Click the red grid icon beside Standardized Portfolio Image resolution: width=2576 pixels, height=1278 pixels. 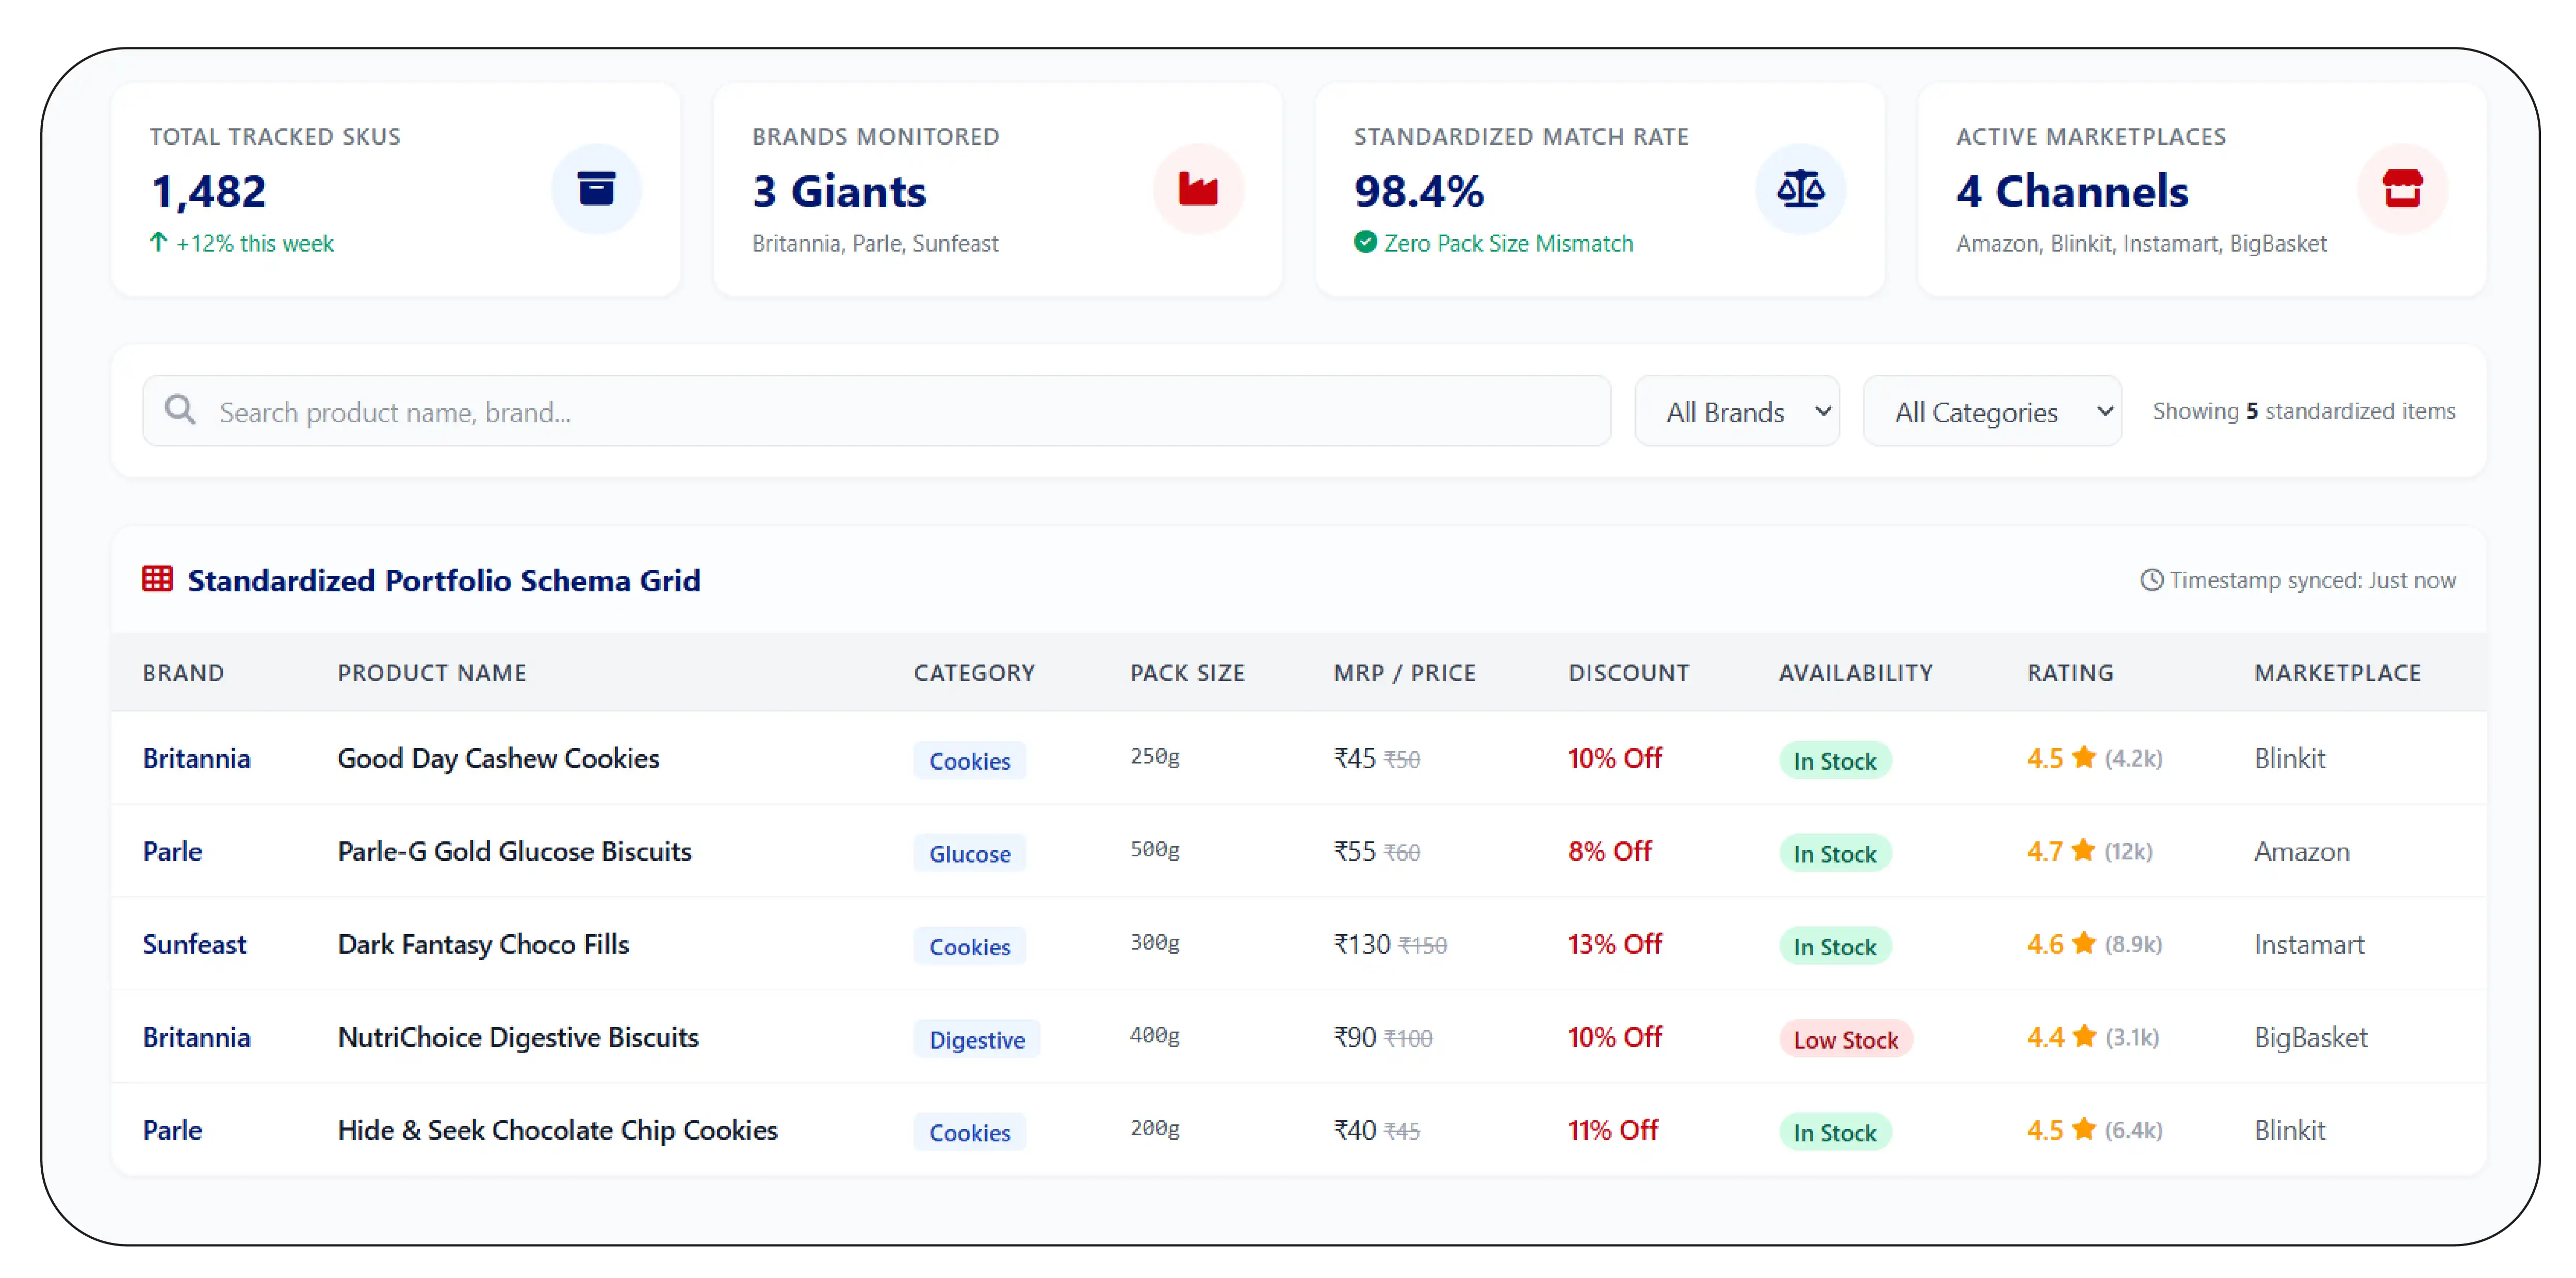pyautogui.click(x=157, y=579)
